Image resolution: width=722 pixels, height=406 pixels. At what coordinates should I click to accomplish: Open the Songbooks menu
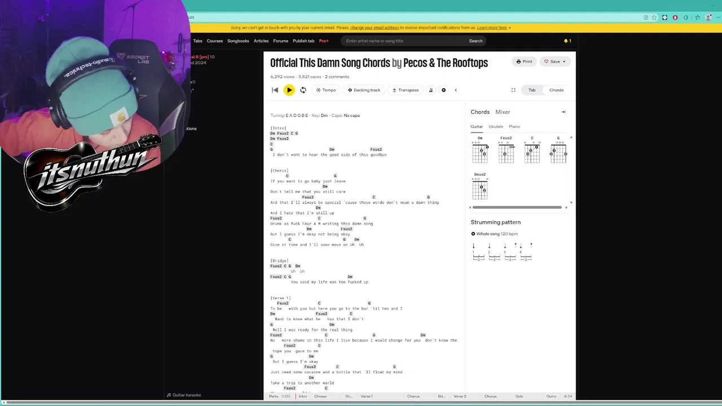click(x=238, y=41)
